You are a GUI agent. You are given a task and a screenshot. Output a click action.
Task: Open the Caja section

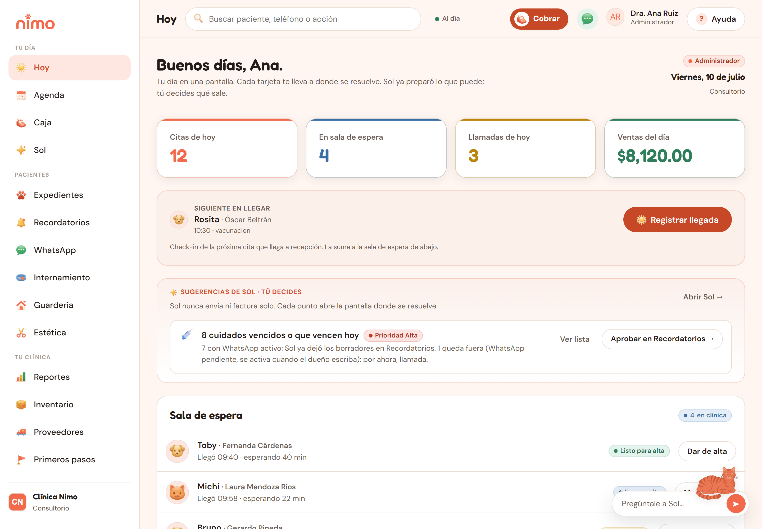[x=70, y=123]
